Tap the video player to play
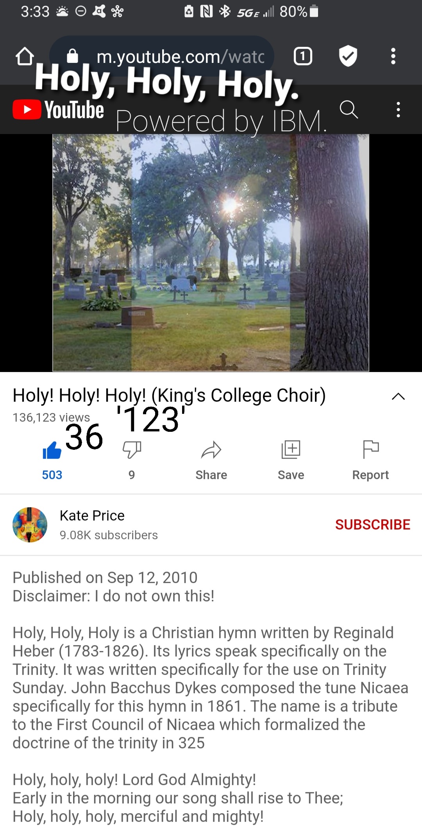422x826 pixels. [x=211, y=253]
